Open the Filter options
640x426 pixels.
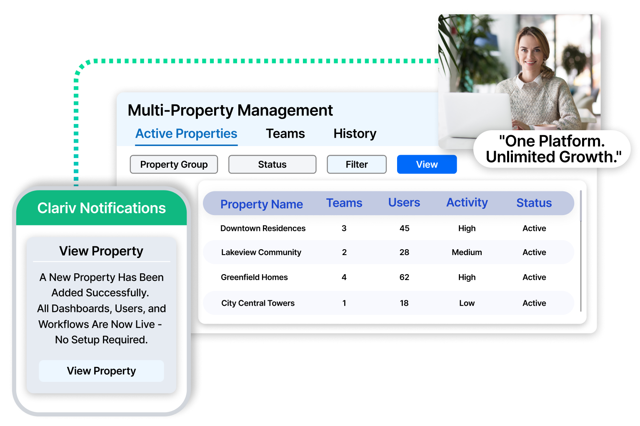(x=357, y=164)
